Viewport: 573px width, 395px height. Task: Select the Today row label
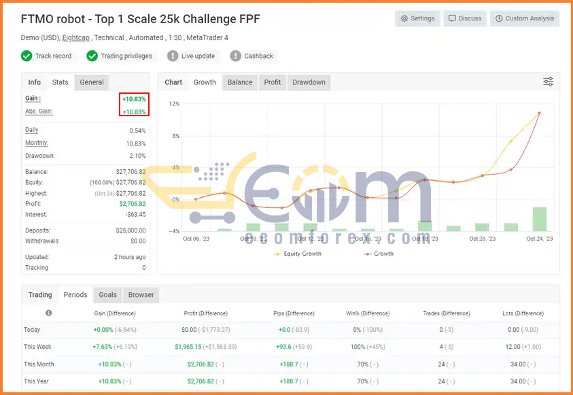click(x=32, y=330)
